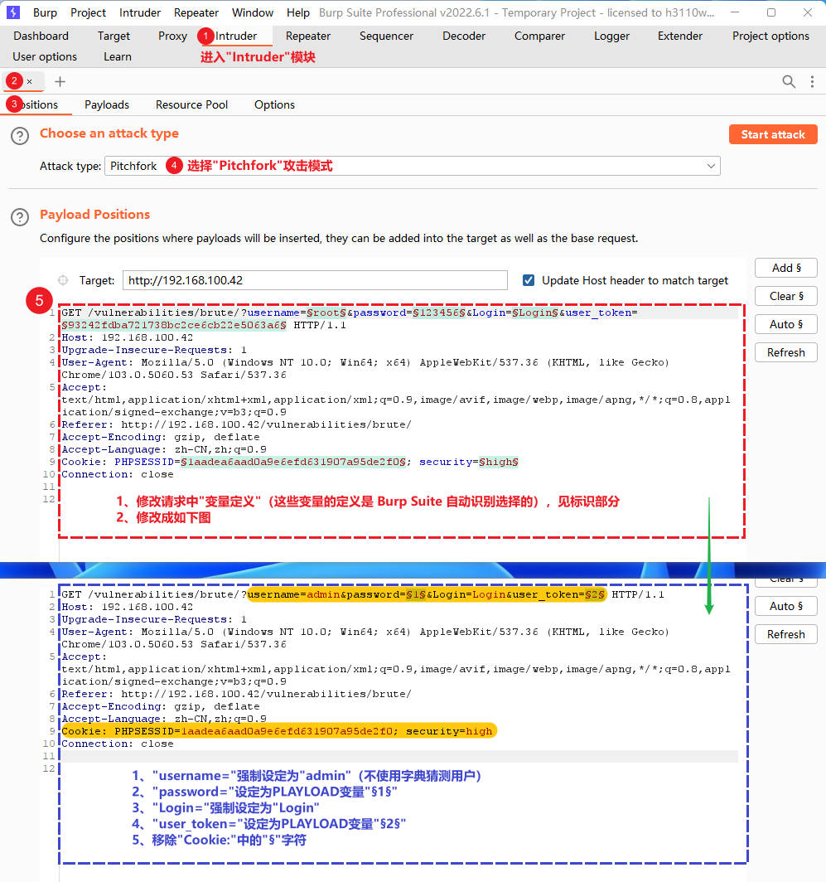This screenshot has height=882, width=826.
Task: Click the §root§ username payload marker
Action: tap(326, 313)
